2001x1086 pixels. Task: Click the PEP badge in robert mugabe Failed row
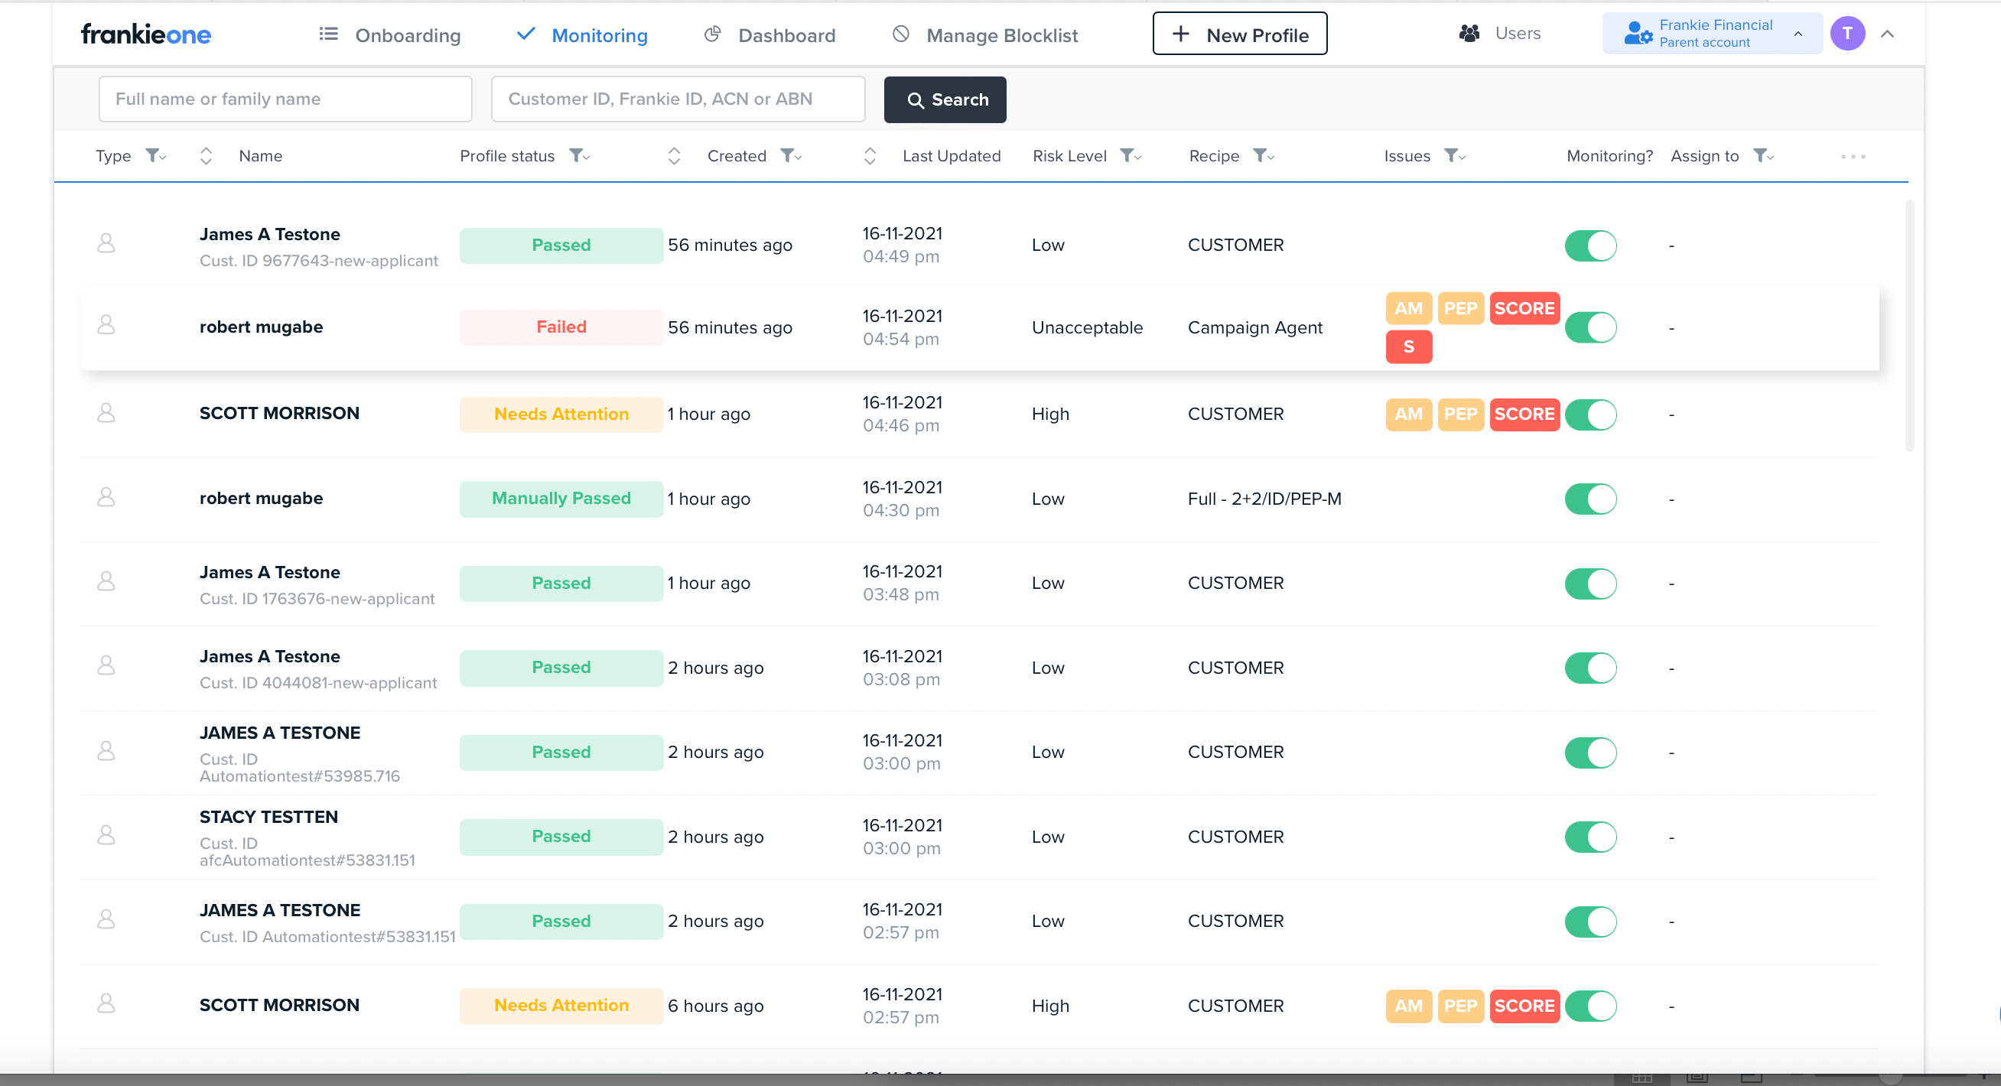coord(1460,308)
